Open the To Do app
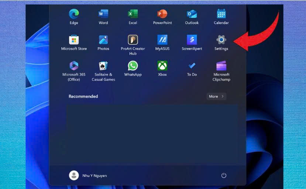 pos(192,65)
